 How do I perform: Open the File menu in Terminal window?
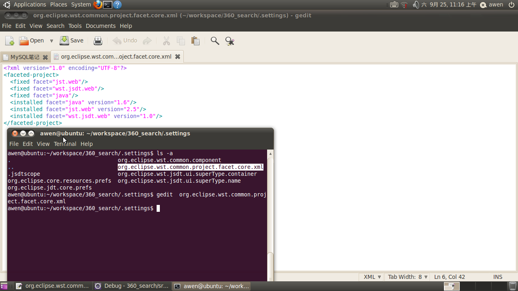point(14,144)
